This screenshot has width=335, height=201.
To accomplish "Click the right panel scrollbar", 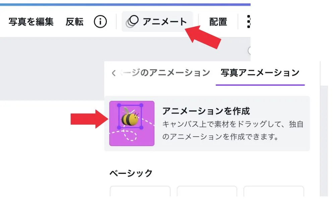I will [324, 141].
